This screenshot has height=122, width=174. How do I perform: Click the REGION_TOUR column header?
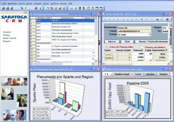click(x=44, y=18)
